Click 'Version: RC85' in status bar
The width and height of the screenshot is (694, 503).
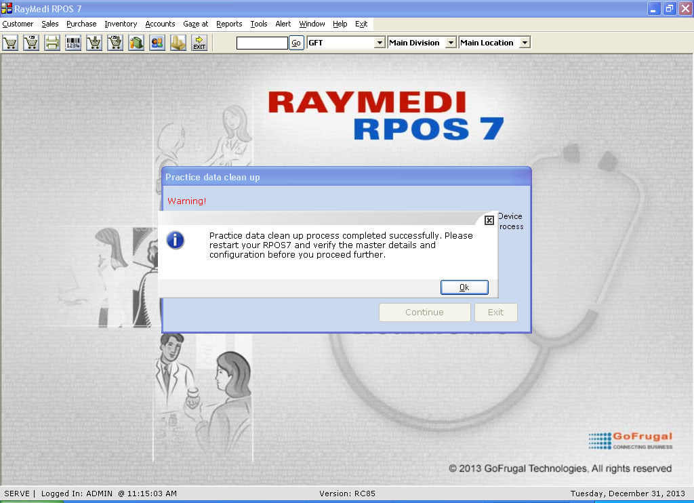(348, 494)
